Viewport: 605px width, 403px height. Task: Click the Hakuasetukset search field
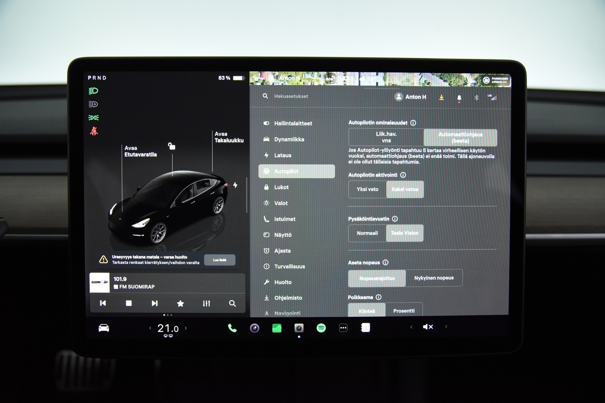click(295, 96)
